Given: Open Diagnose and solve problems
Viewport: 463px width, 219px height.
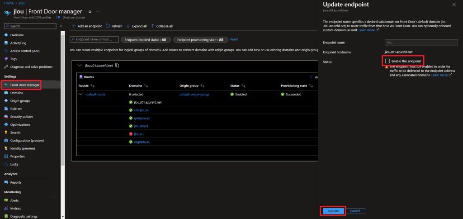Looking at the screenshot, I should tap(31, 67).
